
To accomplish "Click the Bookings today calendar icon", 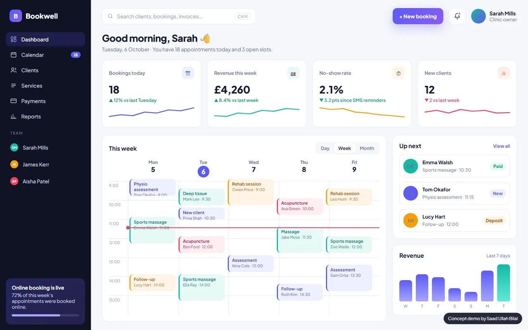I will [188, 73].
